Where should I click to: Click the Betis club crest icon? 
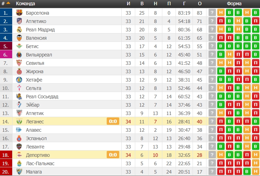coord(19,46)
